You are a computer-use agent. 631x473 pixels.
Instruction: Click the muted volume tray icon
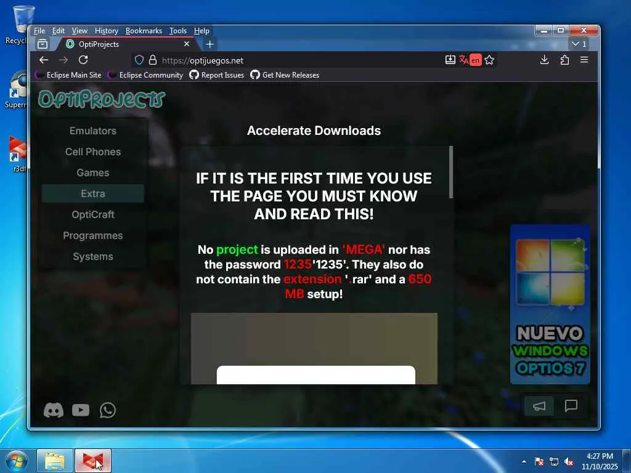[x=569, y=461]
